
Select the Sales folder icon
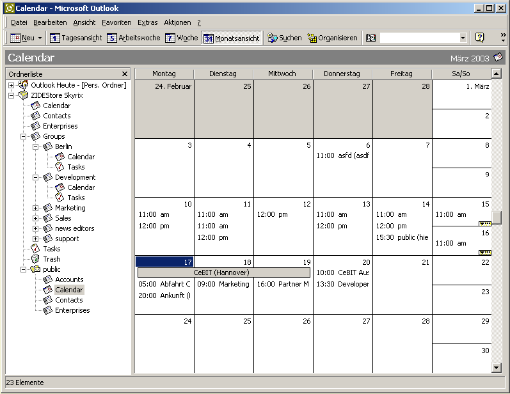point(47,218)
